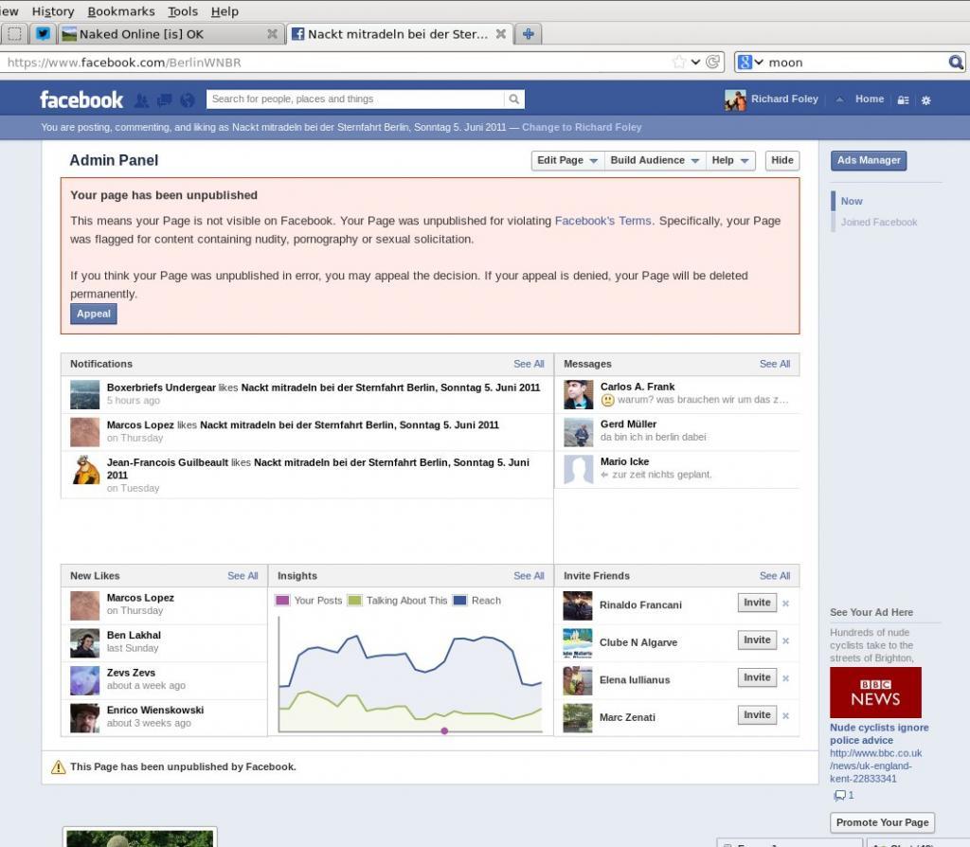Viewport: 970px width, 847px height.
Task: Click Your Posts purple legend swatch
Action: pyautogui.click(x=282, y=600)
